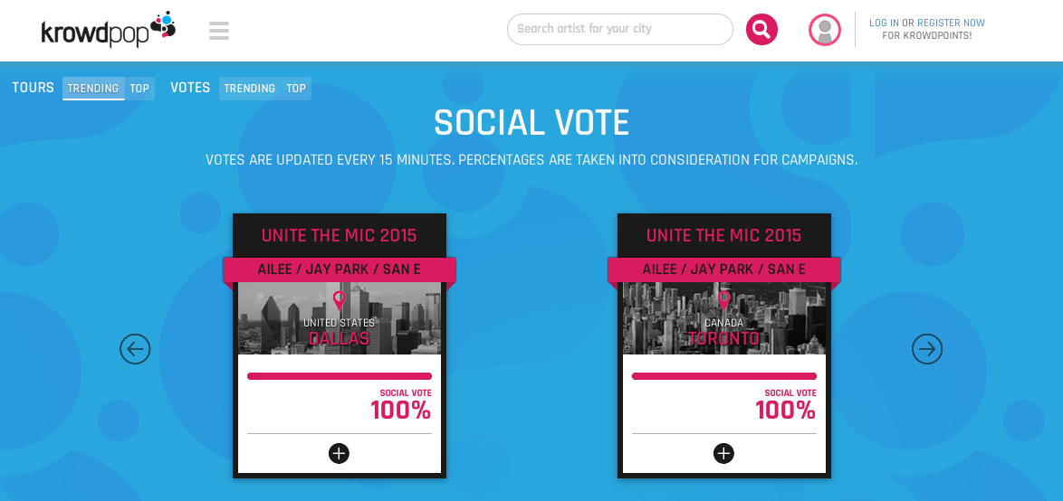The image size is (1063, 501).
Task: Open the Register Now link
Action: 951,24
